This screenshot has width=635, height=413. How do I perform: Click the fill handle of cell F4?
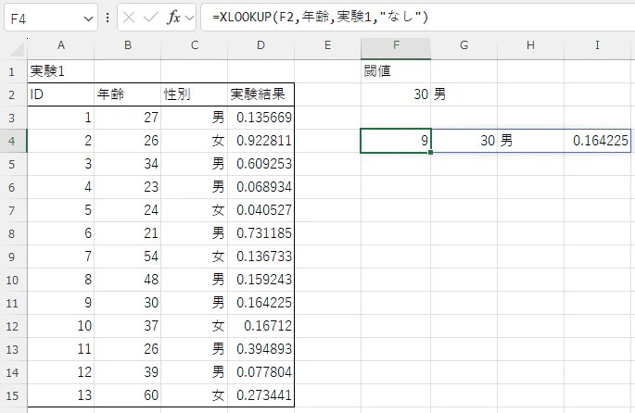click(x=430, y=153)
